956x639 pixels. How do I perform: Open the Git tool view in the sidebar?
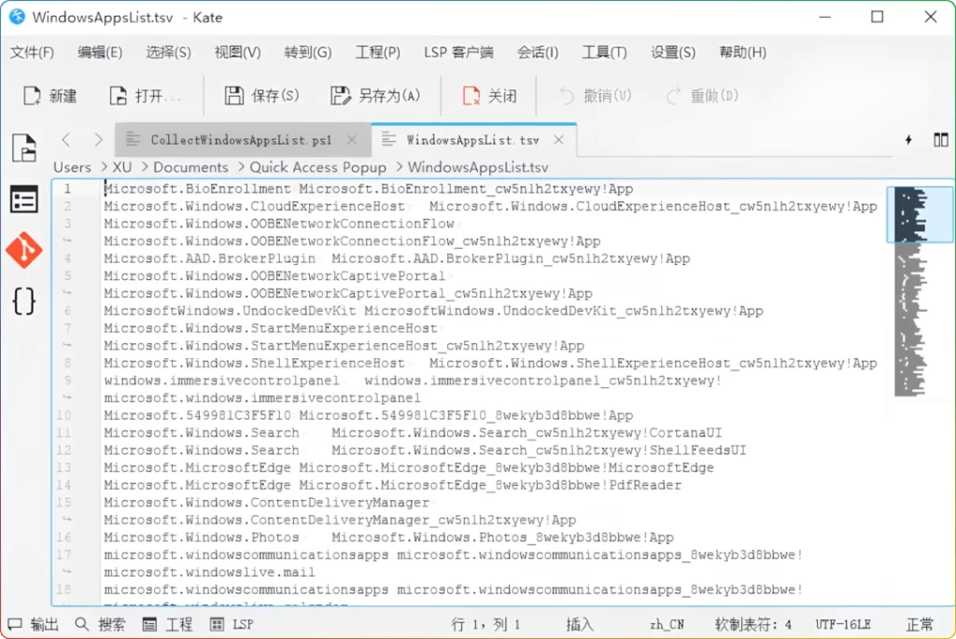(x=25, y=250)
